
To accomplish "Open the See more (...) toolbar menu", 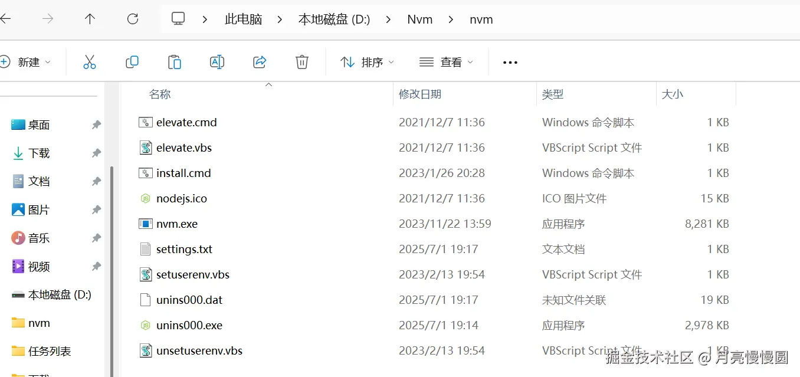I will pyautogui.click(x=509, y=61).
